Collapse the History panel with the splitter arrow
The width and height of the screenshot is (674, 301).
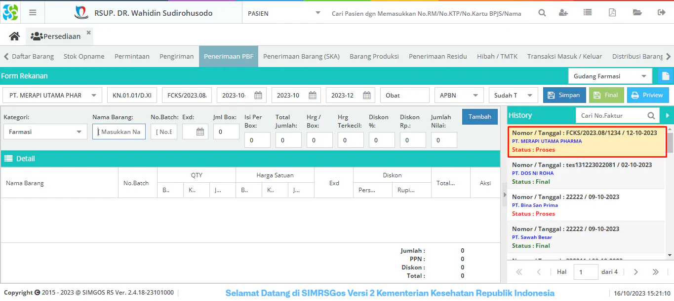pos(505,195)
